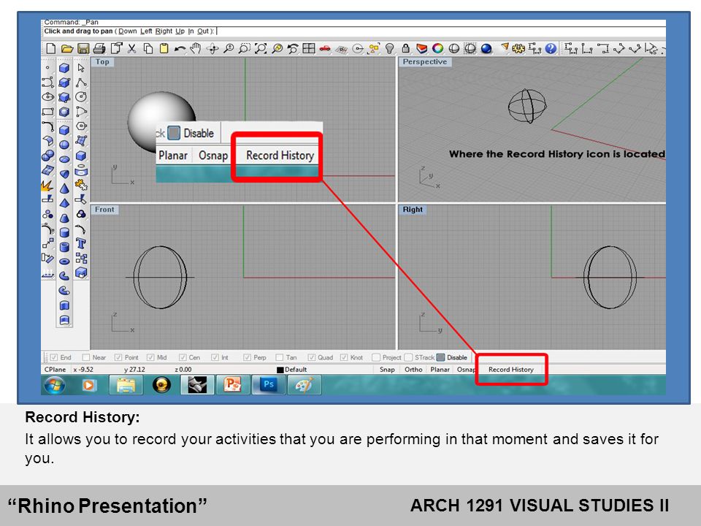Viewport: 701px width, 526px height.
Task: Toggle the Knot osnap checkbox
Action: pos(344,357)
